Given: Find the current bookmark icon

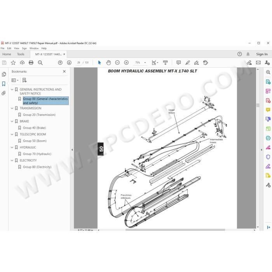Looking at the screenshot, I should pyautogui.click(x=24, y=80).
